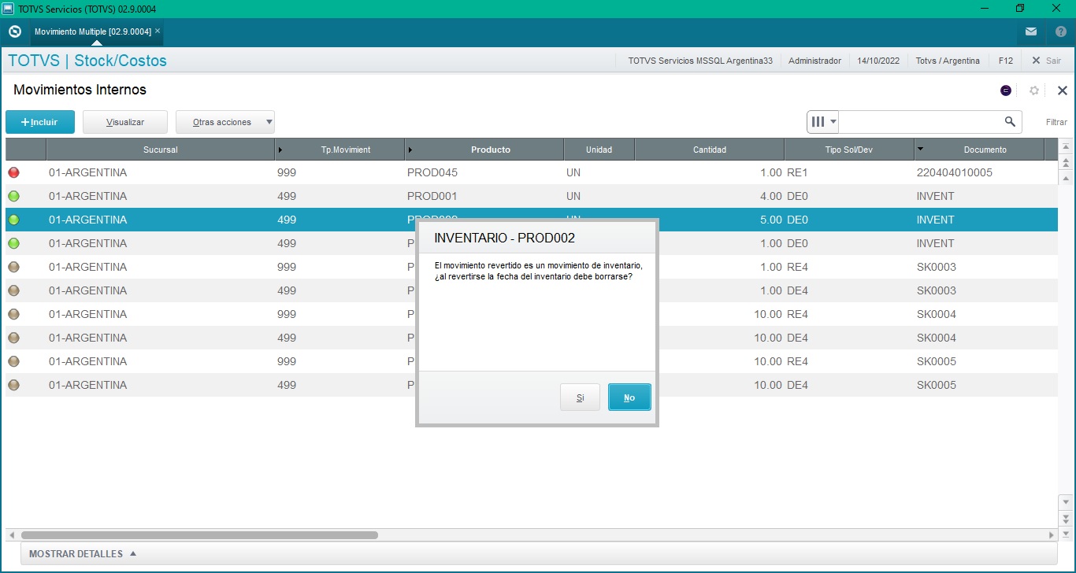Click the brown status dot on the 999 SK0003 row
Viewport: 1076px width, 573px height.
coord(13,267)
